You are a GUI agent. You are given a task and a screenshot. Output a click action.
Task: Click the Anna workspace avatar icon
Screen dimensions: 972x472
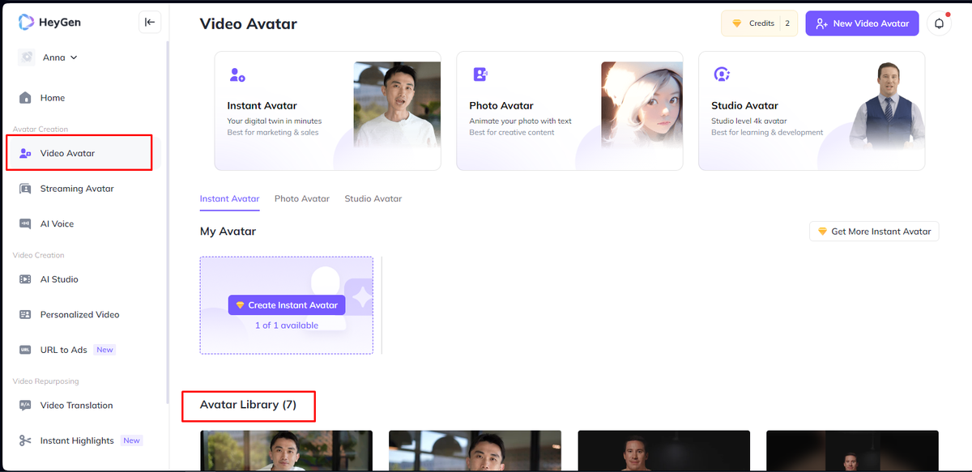28,57
